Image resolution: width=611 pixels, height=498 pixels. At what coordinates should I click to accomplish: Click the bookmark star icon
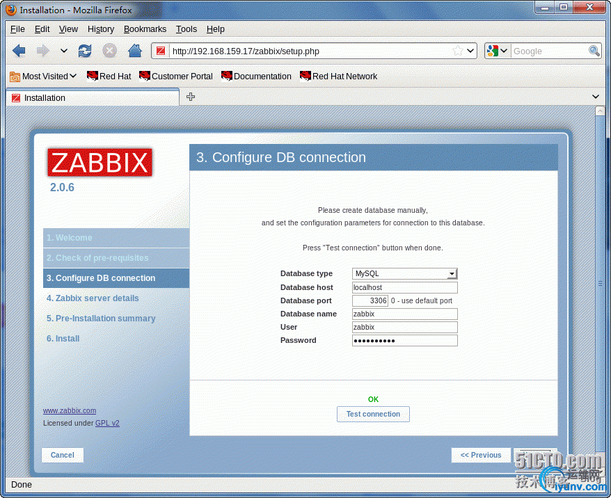click(x=458, y=51)
